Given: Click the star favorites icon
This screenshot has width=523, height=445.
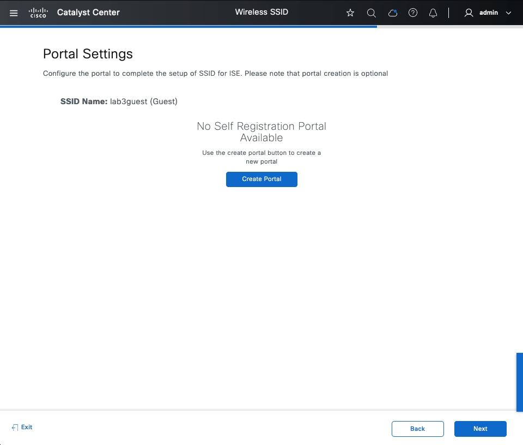Looking at the screenshot, I should (x=350, y=13).
